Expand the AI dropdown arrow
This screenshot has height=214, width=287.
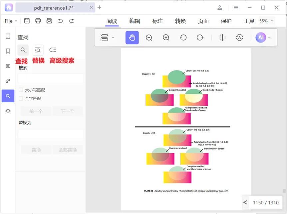pos(269,38)
